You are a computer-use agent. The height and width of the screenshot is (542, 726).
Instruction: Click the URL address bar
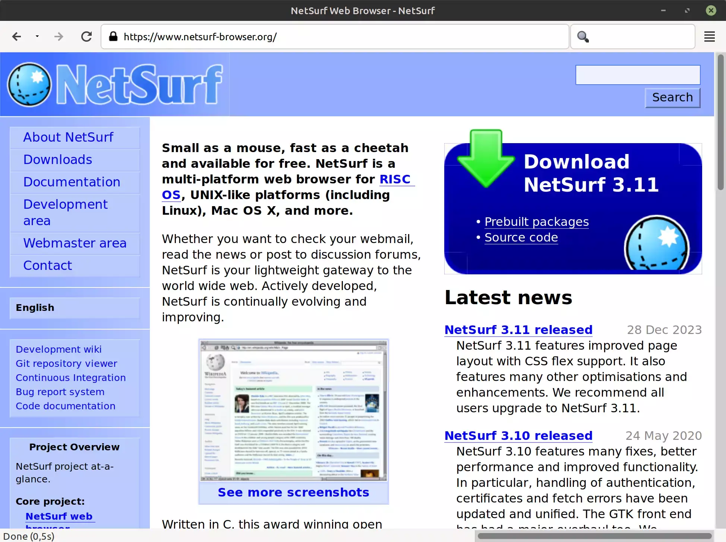click(x=335, y=37)
